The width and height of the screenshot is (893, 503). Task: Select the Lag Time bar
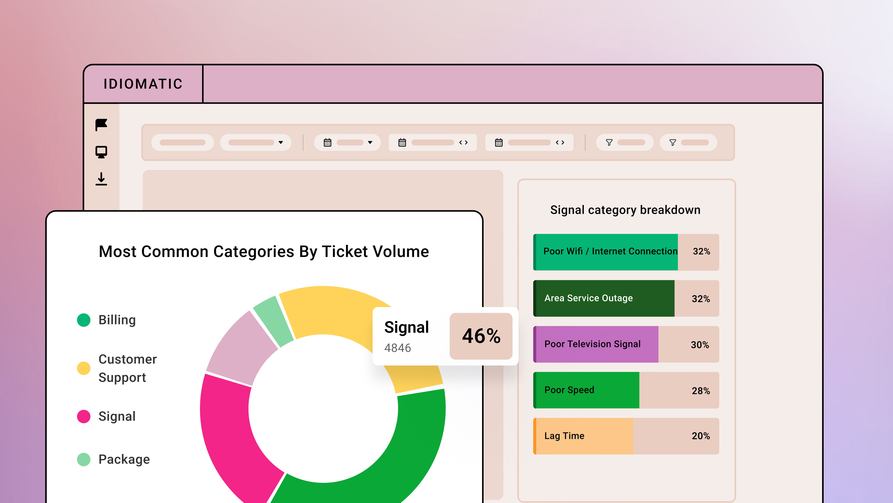pos(584,436)
